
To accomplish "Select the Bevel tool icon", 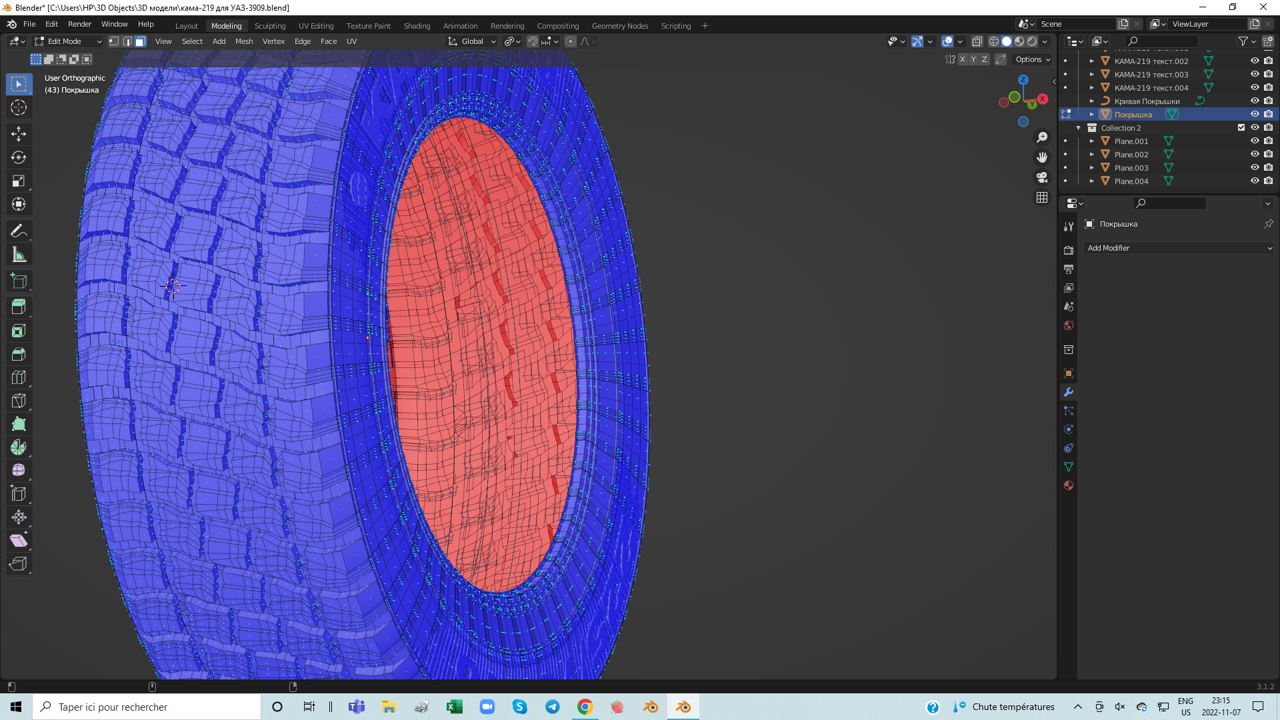I will [x=19, y=354].
